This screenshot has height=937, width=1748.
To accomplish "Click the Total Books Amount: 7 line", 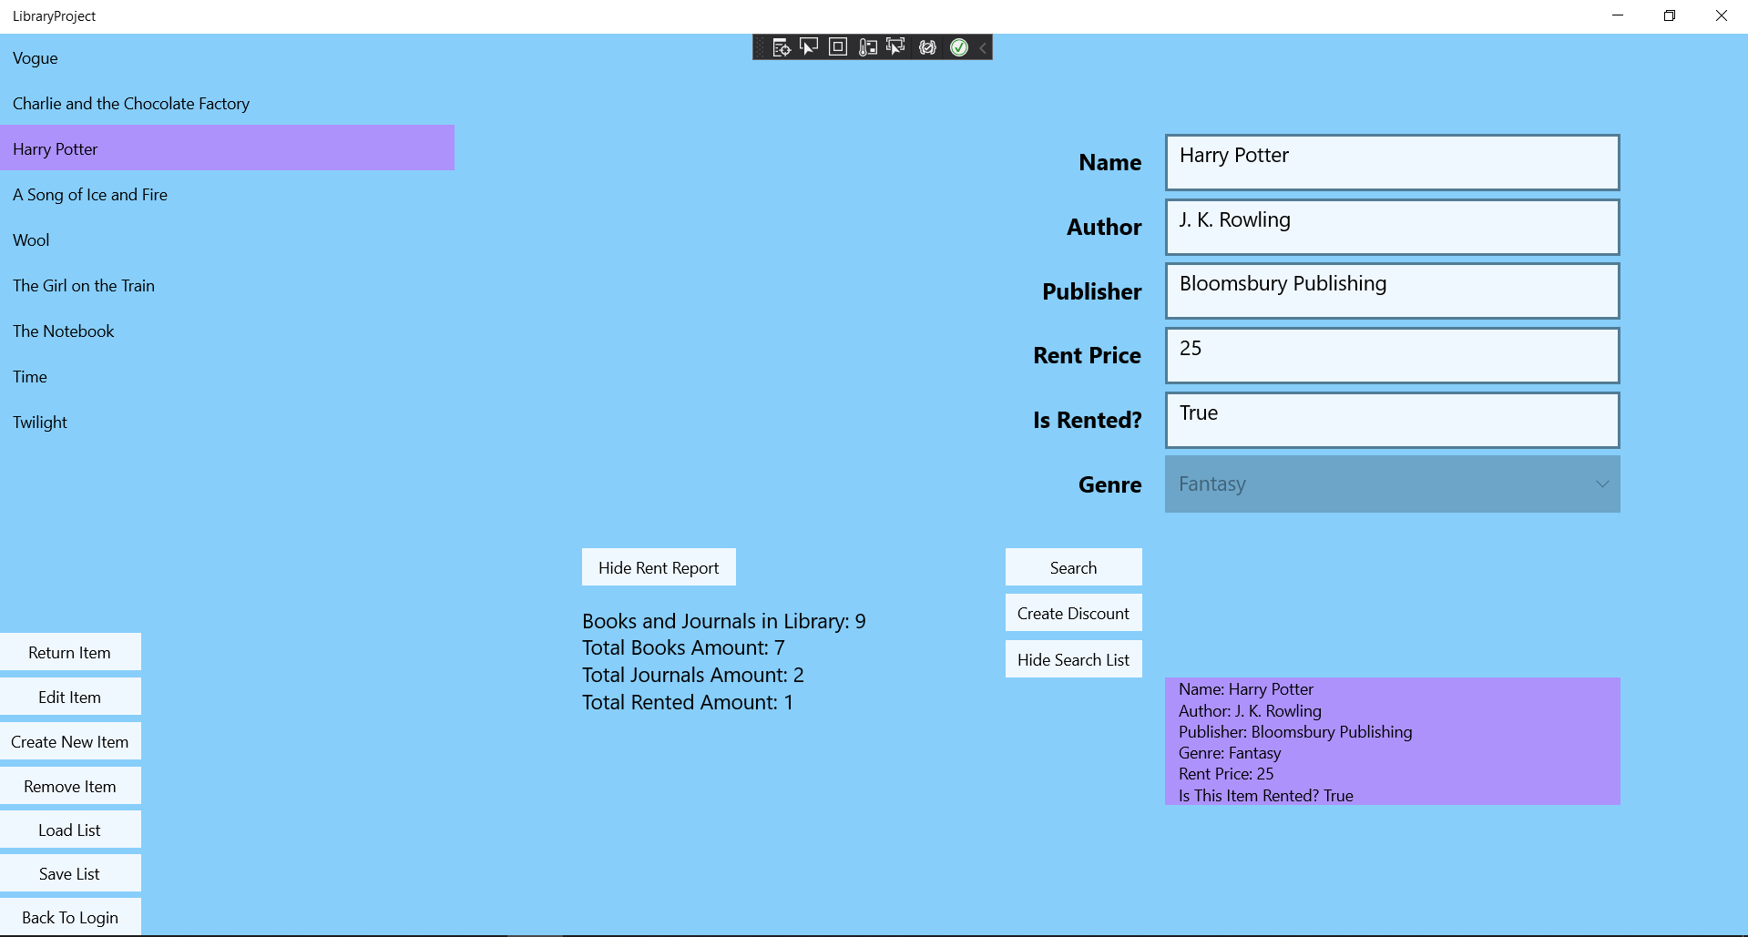I will tap(683, 647).
